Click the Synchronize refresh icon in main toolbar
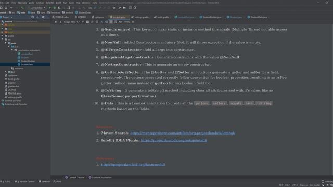 [6, 8]
